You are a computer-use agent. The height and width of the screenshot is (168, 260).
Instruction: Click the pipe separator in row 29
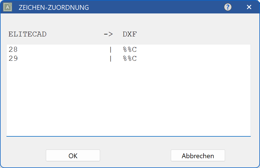110,59
